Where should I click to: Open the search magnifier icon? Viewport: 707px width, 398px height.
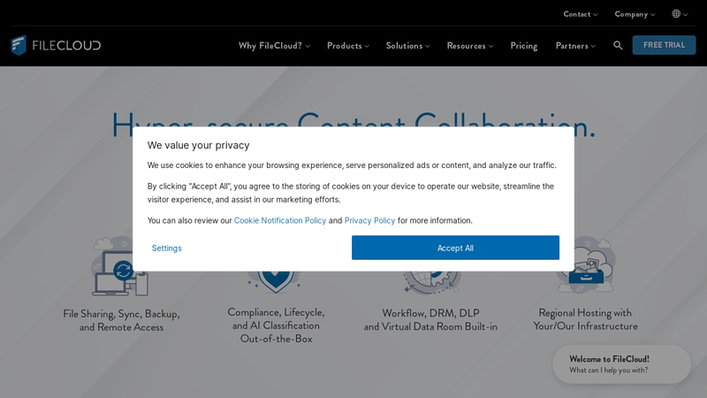618,45
